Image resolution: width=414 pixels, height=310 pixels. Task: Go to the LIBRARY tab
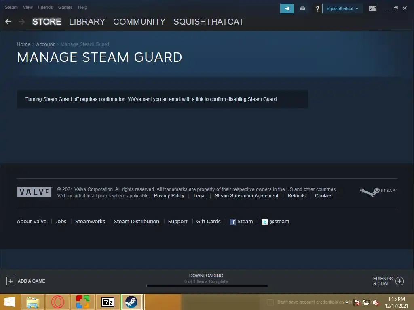tap(87, 22)
